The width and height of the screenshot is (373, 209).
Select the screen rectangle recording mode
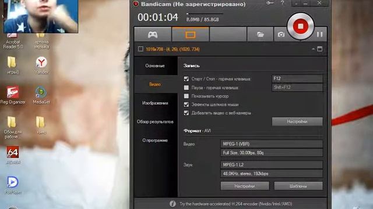coord(191,35)
